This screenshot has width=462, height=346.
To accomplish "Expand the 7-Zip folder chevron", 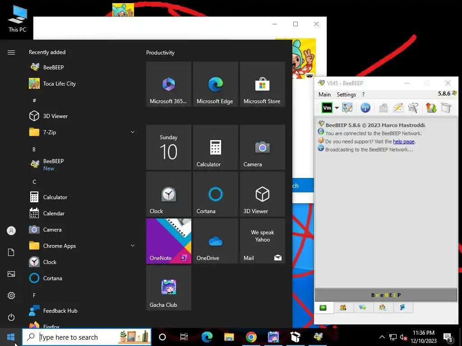I will tap(133, 132).
